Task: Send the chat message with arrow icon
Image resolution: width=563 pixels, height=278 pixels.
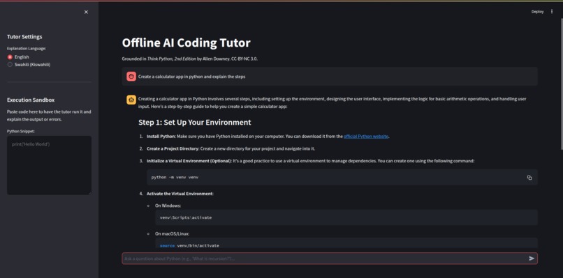Action: 532,258
